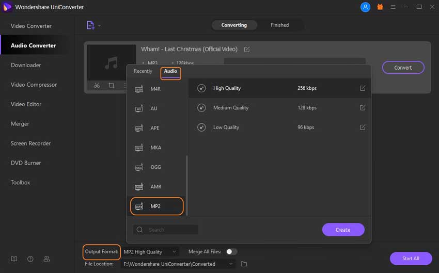Select the 96 kbps bitrate value

(306, 127)
